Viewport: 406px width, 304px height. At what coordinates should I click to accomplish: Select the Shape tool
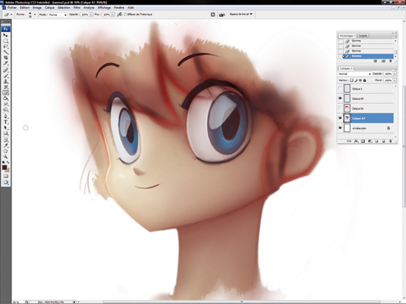(x=5, y=133)
